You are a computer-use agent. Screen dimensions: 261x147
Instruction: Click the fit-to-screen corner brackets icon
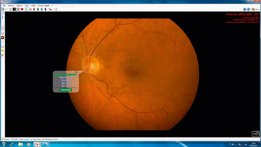(10, 9)
